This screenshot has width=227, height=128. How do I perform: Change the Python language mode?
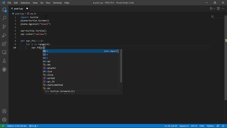pyautogui.click(x=210, y=126)
